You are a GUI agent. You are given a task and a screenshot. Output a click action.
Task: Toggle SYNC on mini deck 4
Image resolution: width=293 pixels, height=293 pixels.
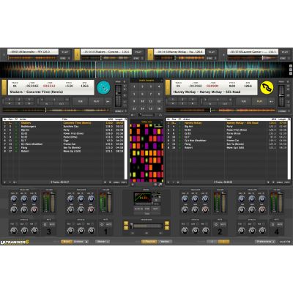pyautogui.click(x=283, y=59)
